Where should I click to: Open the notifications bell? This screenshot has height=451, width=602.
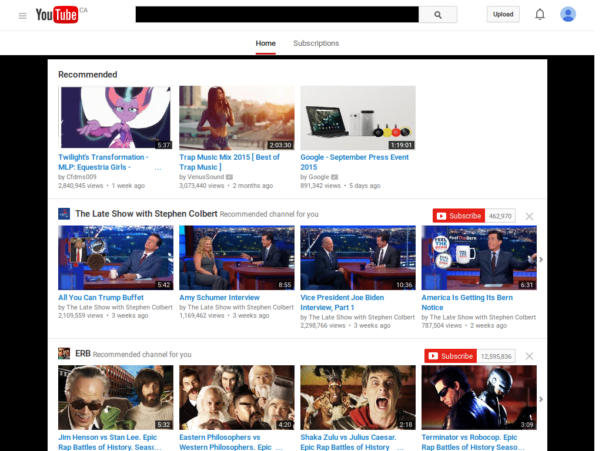540,15
